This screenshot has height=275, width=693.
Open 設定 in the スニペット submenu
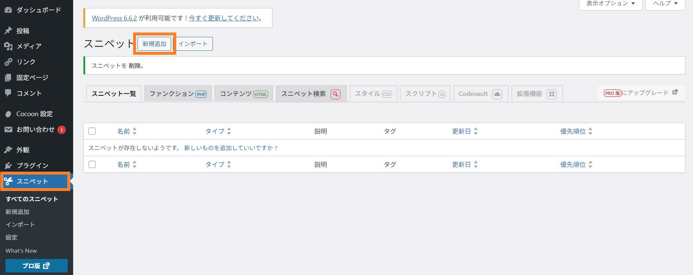11,237
